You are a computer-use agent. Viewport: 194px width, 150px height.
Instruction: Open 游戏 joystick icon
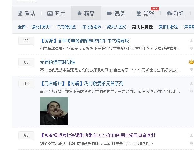(139, 14)
